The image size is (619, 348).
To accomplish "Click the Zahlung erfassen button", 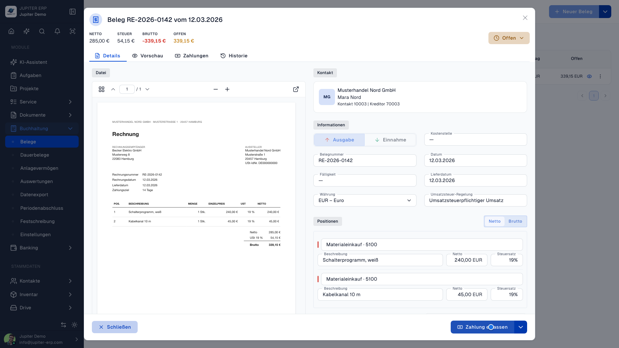I will 482,327.
